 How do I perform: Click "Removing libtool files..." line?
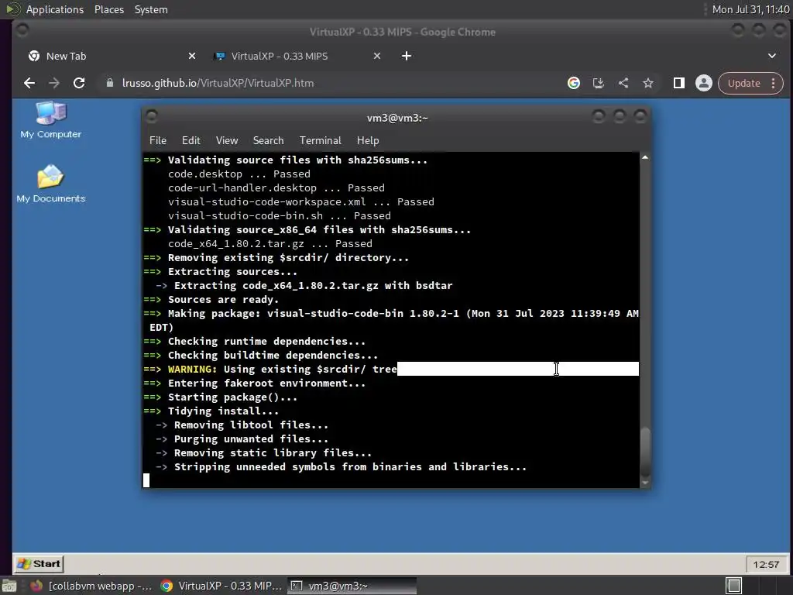coord(251,425)
